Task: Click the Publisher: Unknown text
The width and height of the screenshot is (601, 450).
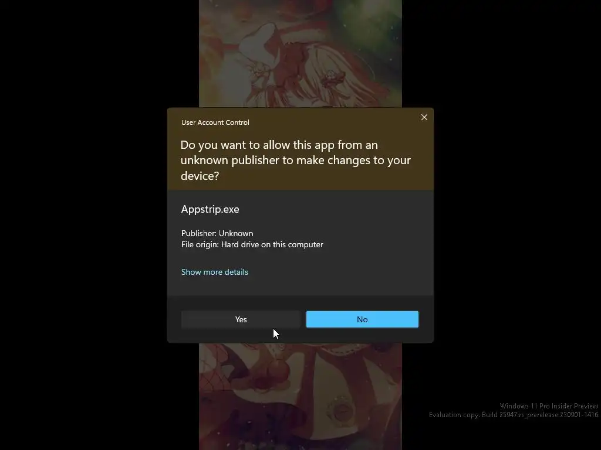Action: (217, 233)
